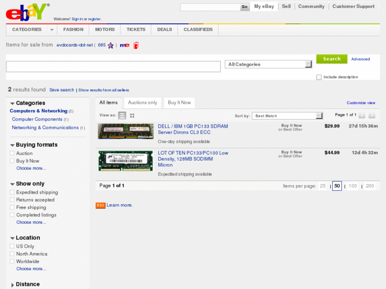Image resolution: width=386 pixels, height=289 pixels.
Task: Open the Computer Components subcategory
Action: [x=37, y=119]
